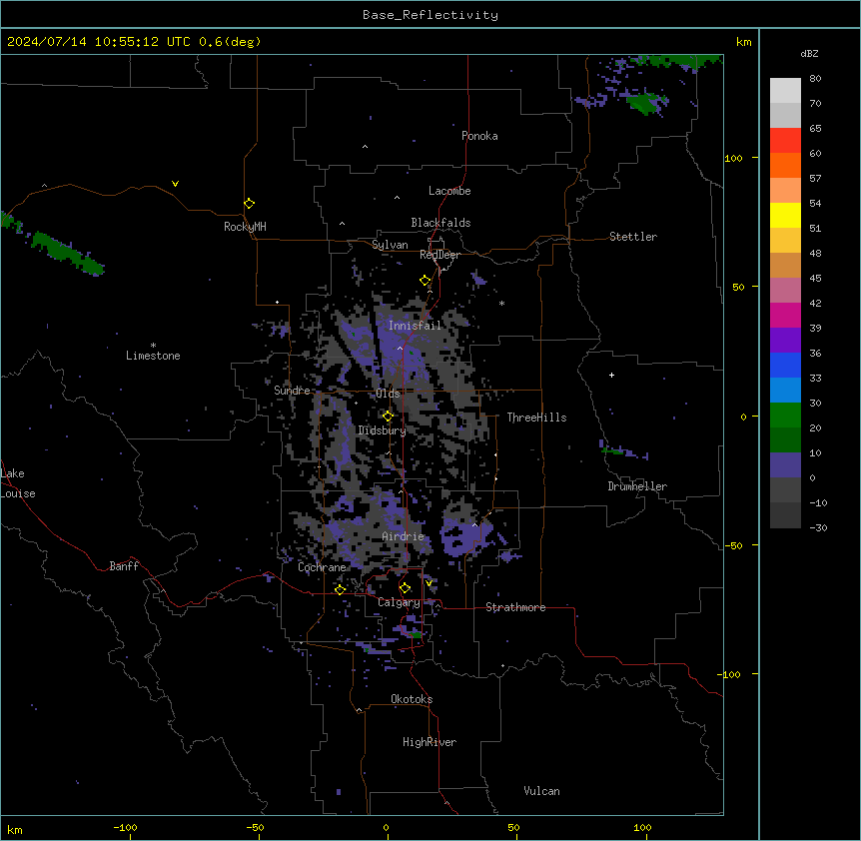This screenshot has height=841, width=861.
Task: Click the Limestone label
Action: coord(153,356)
